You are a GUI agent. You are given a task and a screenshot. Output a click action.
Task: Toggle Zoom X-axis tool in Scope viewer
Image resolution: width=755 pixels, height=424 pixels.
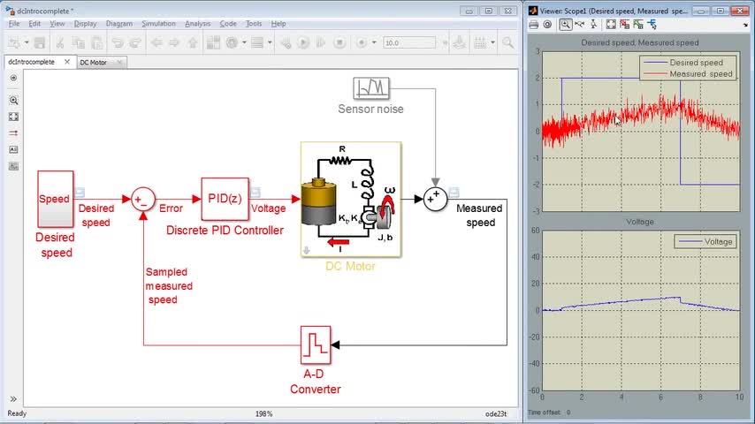point(580,25)
